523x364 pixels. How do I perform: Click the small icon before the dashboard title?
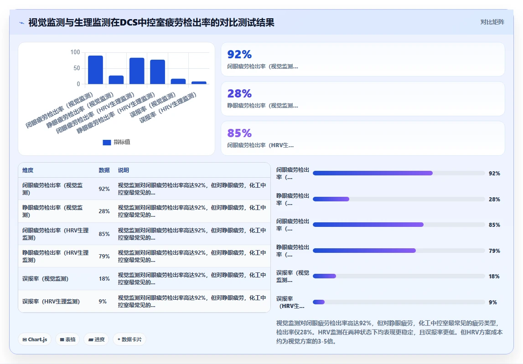(22, 23)
